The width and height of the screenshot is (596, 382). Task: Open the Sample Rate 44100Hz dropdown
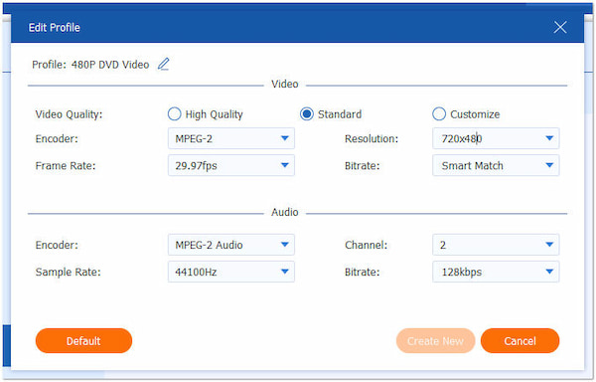(231, 272)
